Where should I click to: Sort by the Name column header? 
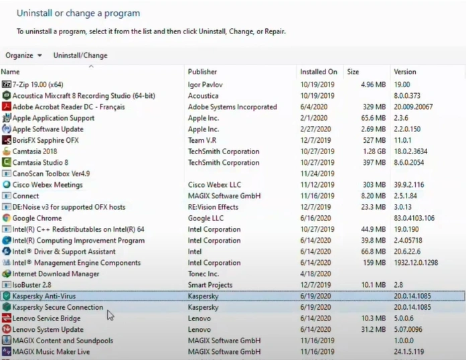pos(10,72)
